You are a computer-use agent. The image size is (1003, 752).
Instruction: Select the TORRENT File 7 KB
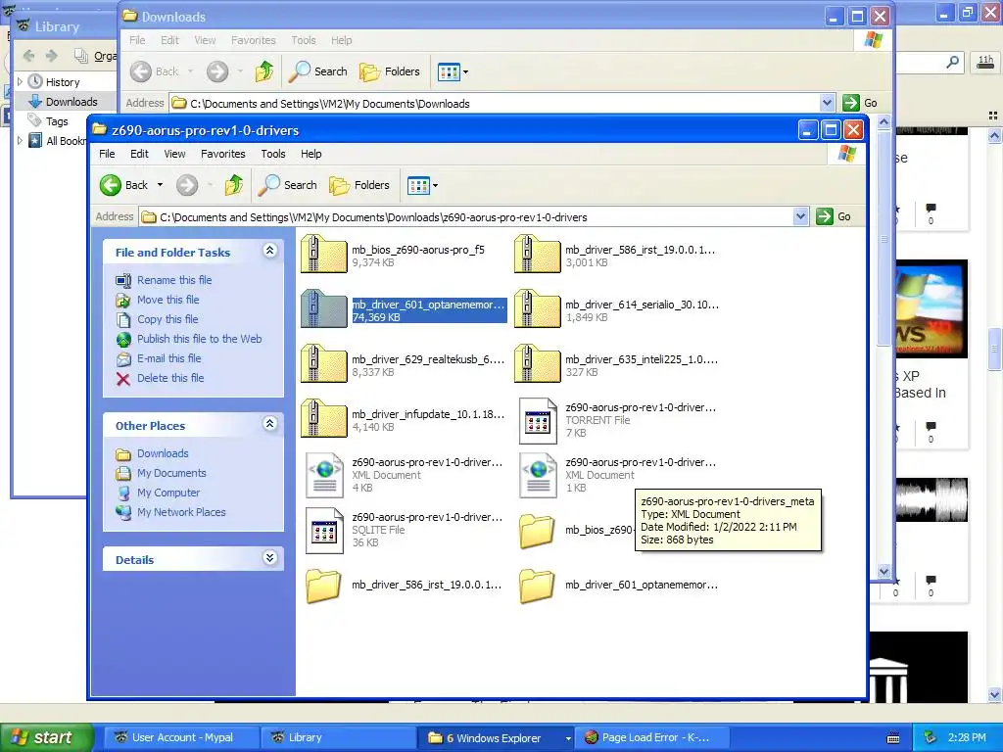tap(617, 420)
